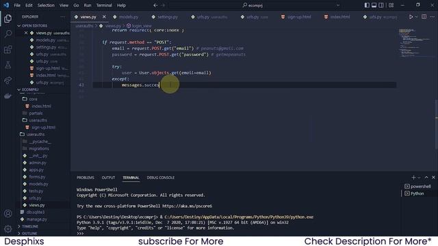The height and width of the screenshot is (246, 438).
Task: Collapse the core folder
Action: [33, 99]
